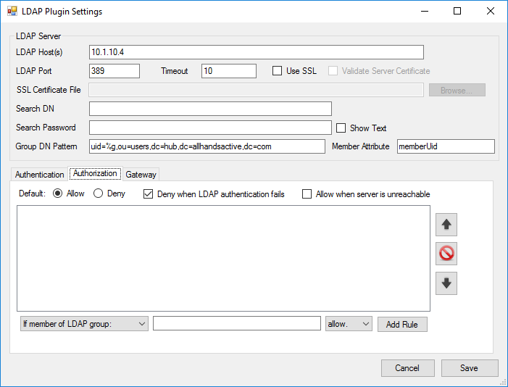The image size is (508, 387).
Task: Select the Deny default radio button
Action: (99, 194)
